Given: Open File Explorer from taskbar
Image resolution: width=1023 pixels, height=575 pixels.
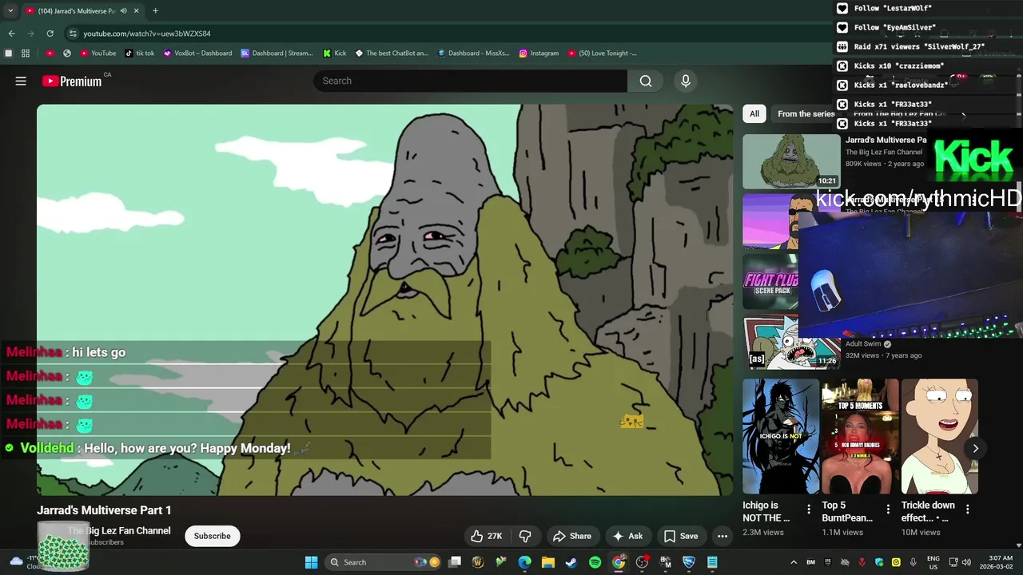Looking at the screenshot, I should pyautogui.click(x=548, y=562).
